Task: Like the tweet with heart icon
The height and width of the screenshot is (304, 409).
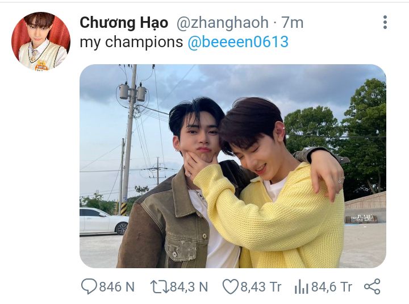Action: coord(230,286)
